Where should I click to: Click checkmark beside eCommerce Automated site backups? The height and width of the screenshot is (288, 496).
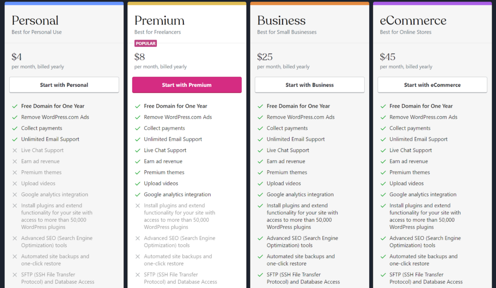383,257
